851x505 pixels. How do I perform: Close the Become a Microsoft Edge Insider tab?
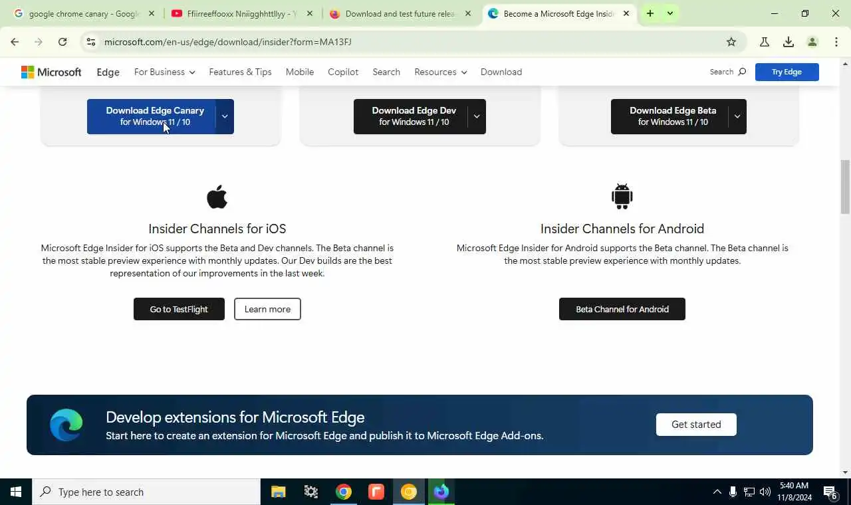(626, 13)
